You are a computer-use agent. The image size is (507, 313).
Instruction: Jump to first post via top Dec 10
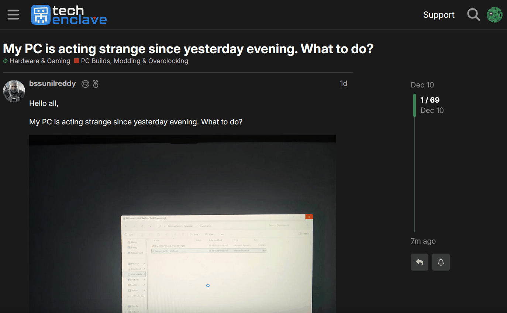(x=422, y=85)
